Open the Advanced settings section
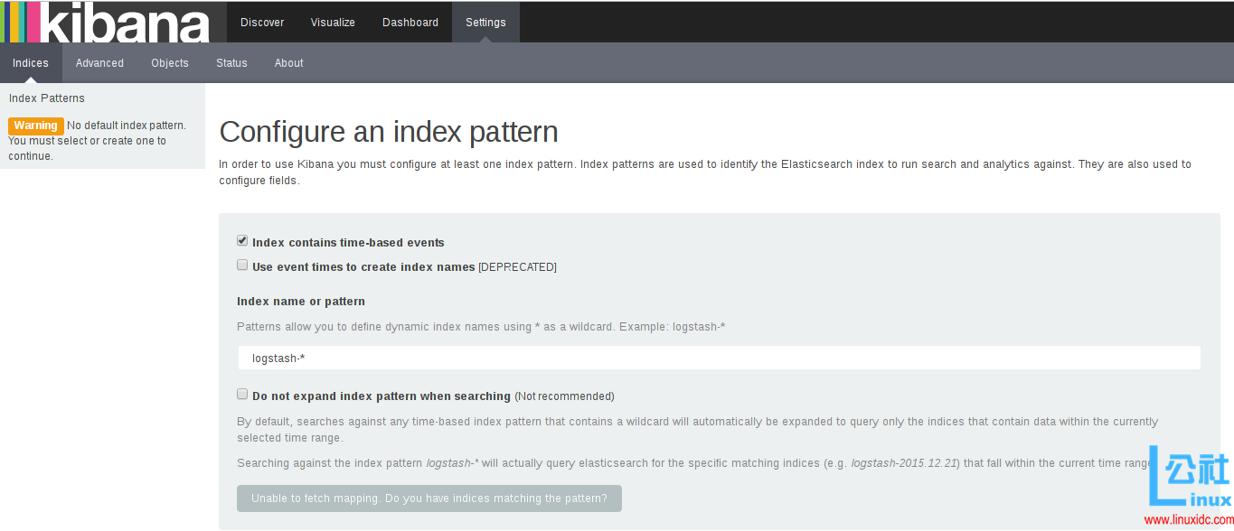The width and height of the screenshot is (1234, 531). click(99, 63)
